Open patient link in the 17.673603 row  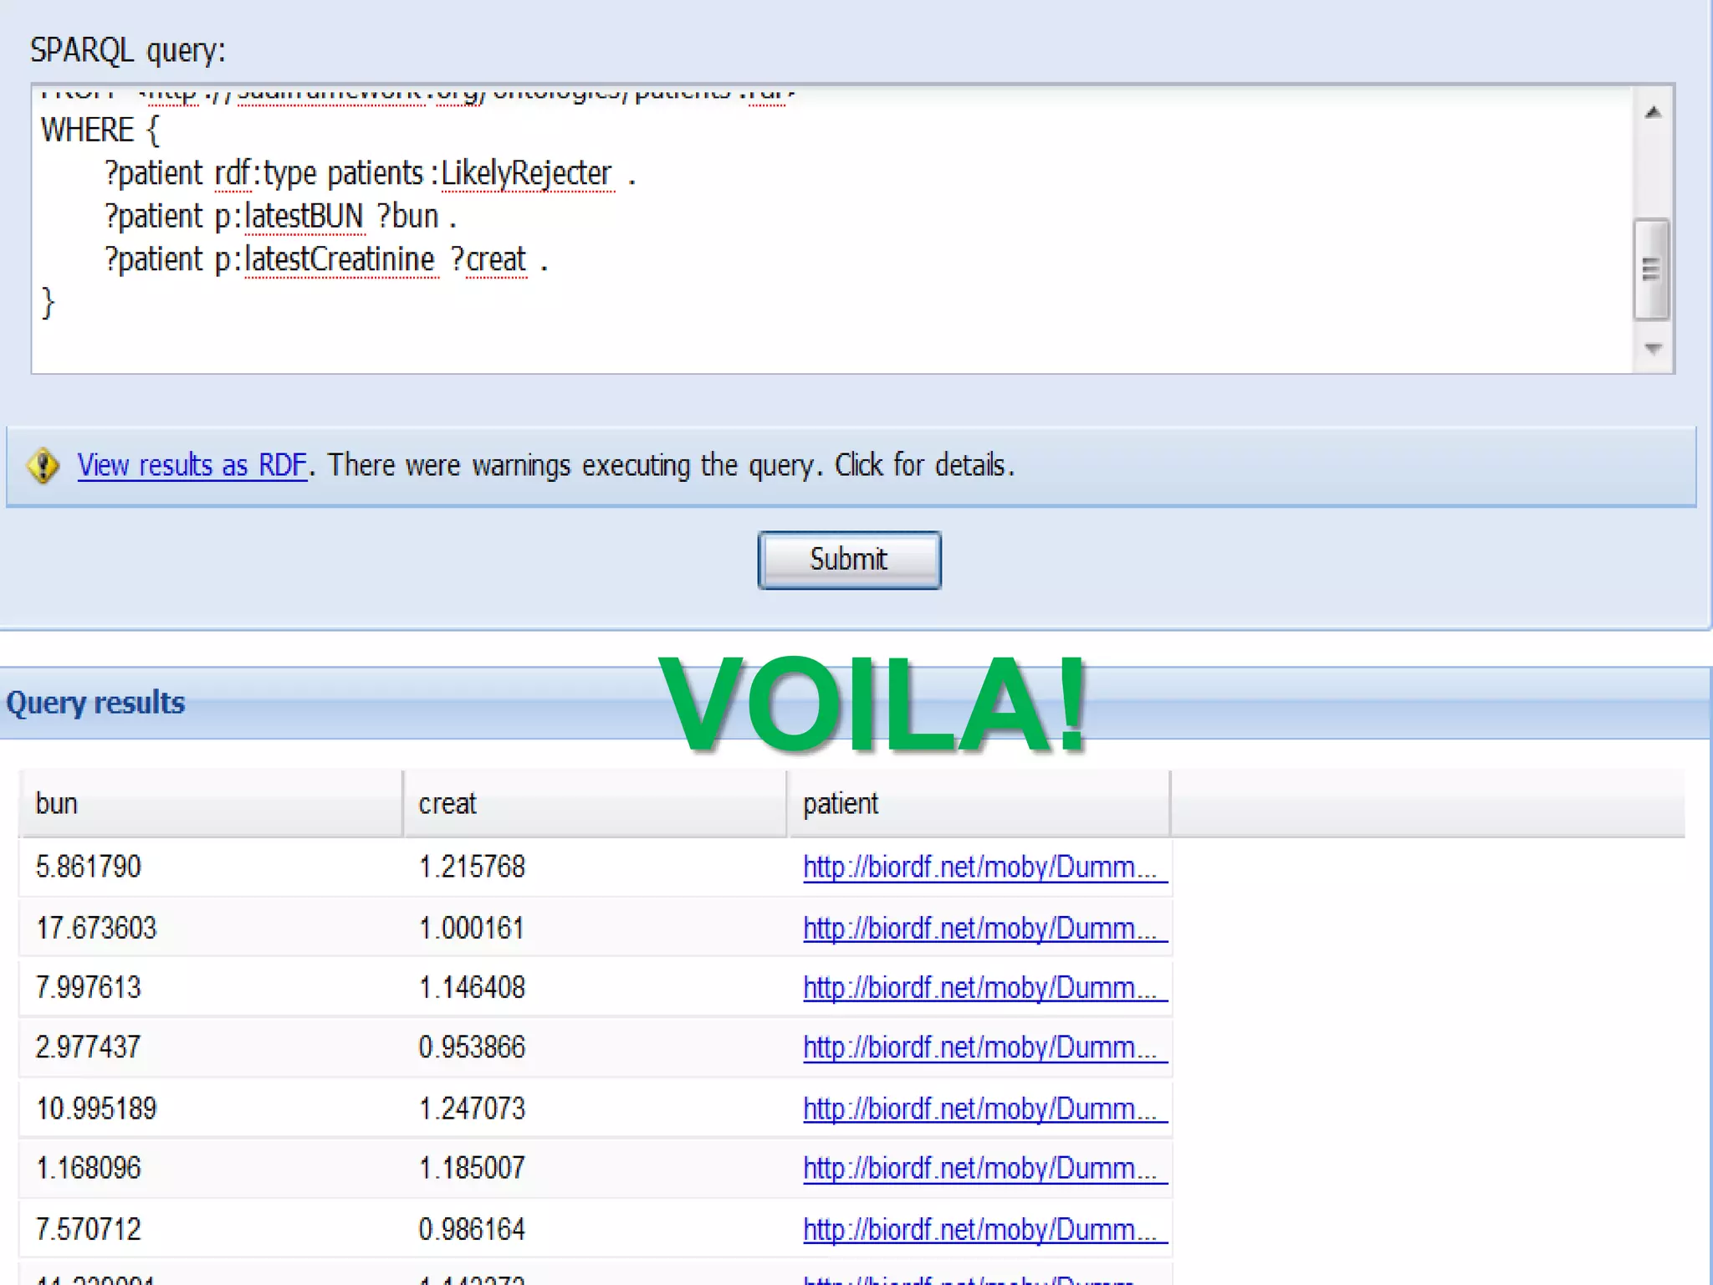(984, 929)
